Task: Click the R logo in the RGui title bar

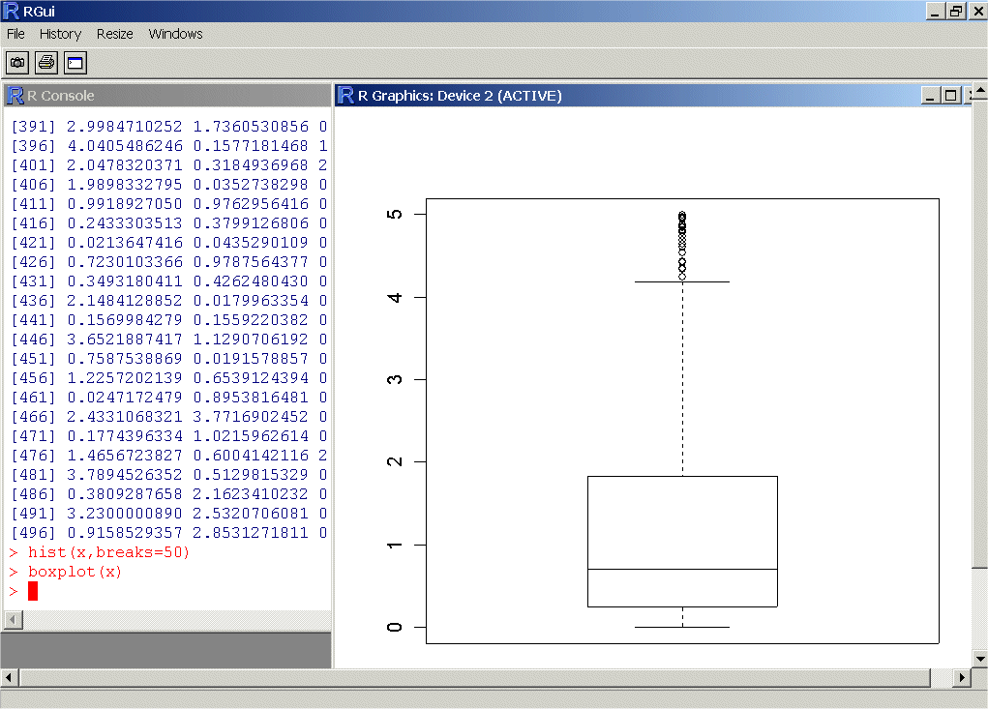Action: [12, 11]
